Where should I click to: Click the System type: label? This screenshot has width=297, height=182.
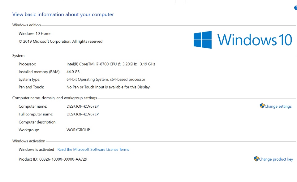pyautogui.click(x=29, y=80)
